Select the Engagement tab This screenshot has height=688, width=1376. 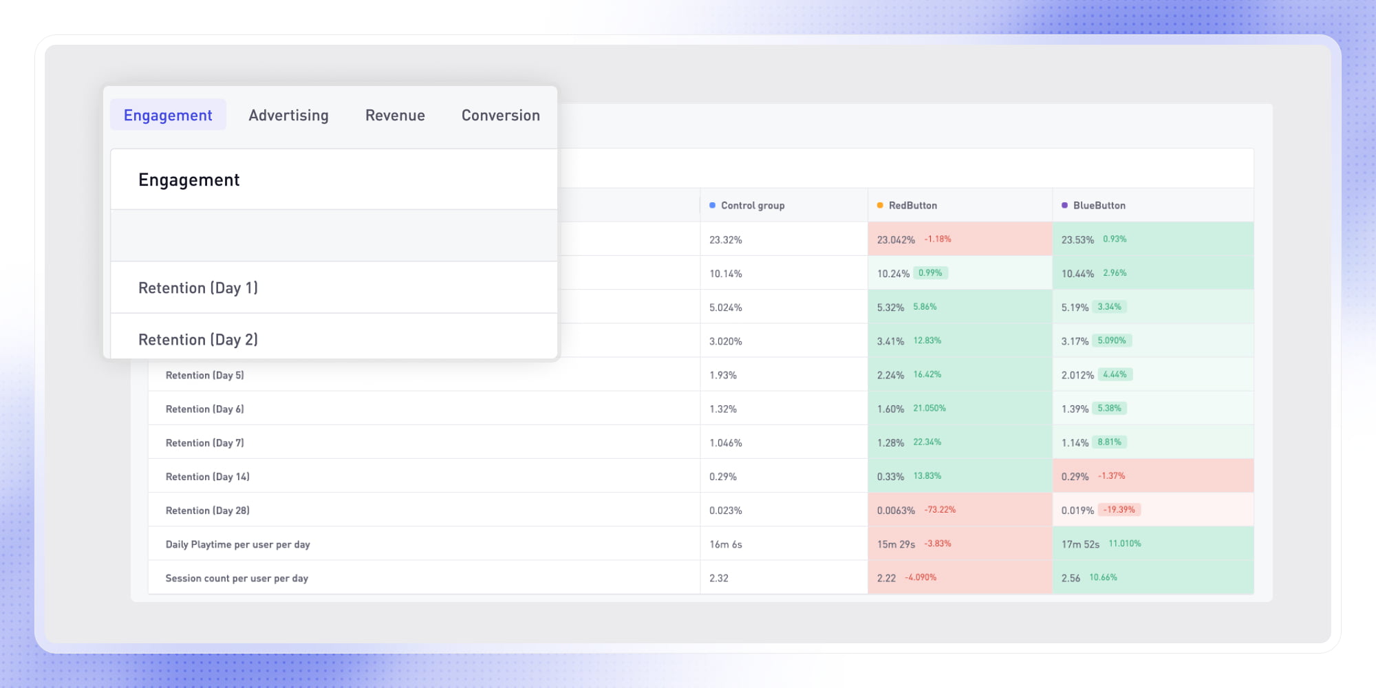click(168, 115)
